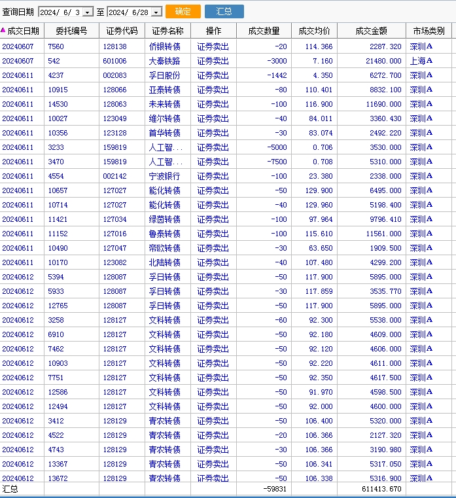Select 首华转债 security name
The height and width of the screenshot is (498, 456).
point(164,133)
